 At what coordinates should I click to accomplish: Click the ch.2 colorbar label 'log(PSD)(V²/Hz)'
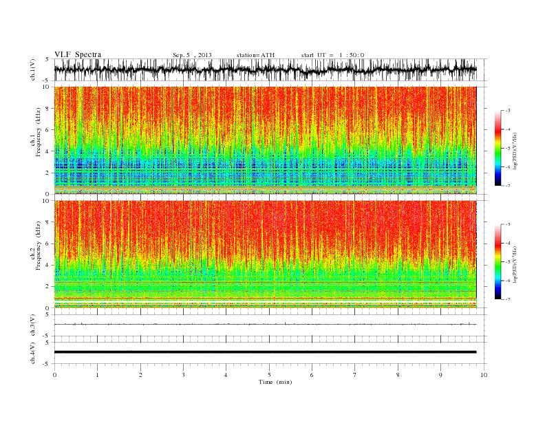tap(515, 263)
